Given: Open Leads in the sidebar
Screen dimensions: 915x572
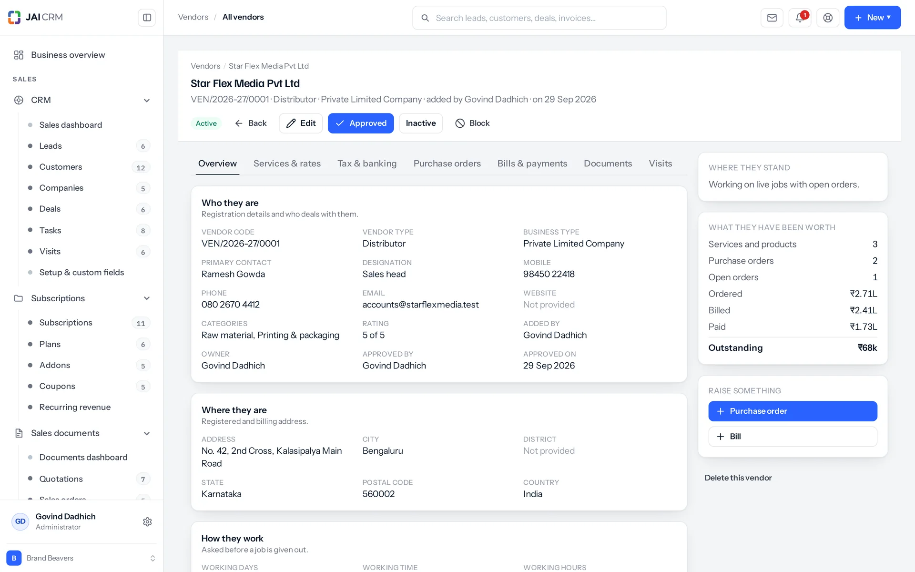Looking at the screenshot, I should [88, 146].
